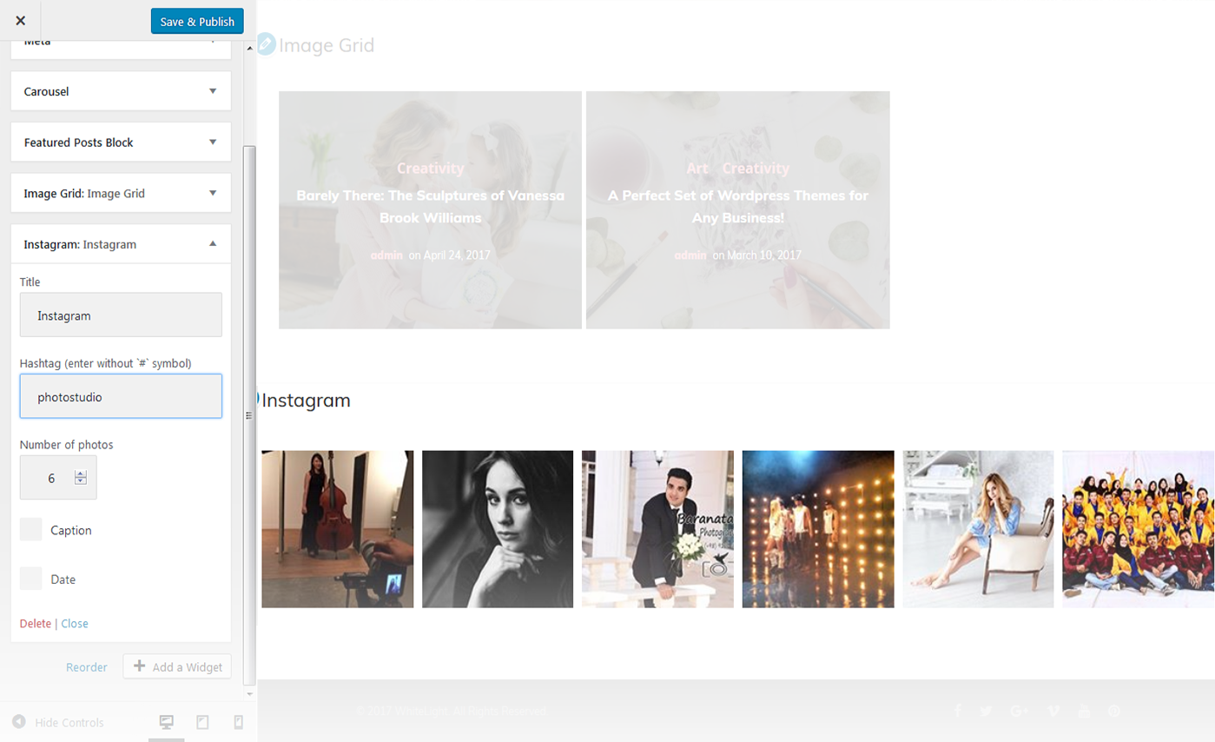
Task: Open the Twitter icon in footer
Action: click(x=986, y=711)
